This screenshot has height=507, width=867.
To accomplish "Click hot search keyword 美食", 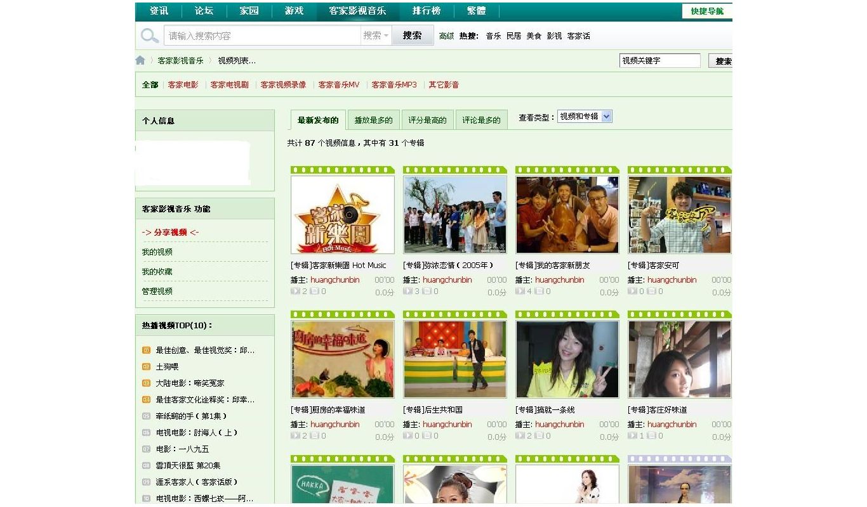I will click(x=534, y=36).
